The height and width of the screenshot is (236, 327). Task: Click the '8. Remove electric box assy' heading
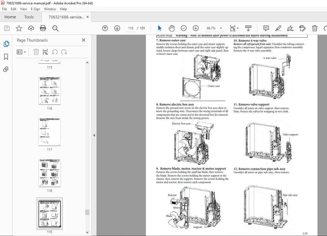(x=175, y=104)
